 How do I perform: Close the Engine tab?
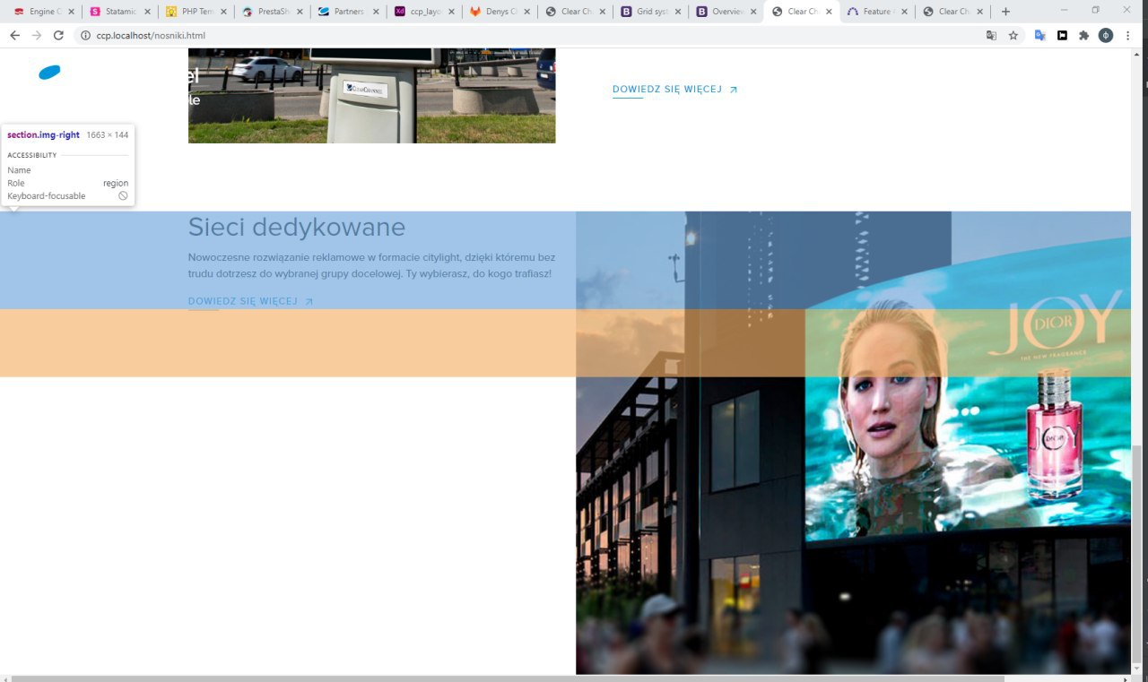[x=71, y=12]
